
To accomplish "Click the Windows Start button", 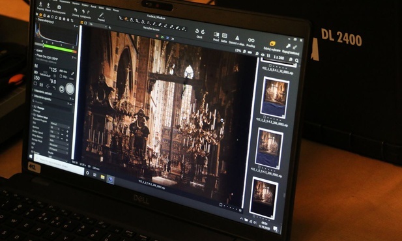I will pos(31,156).
